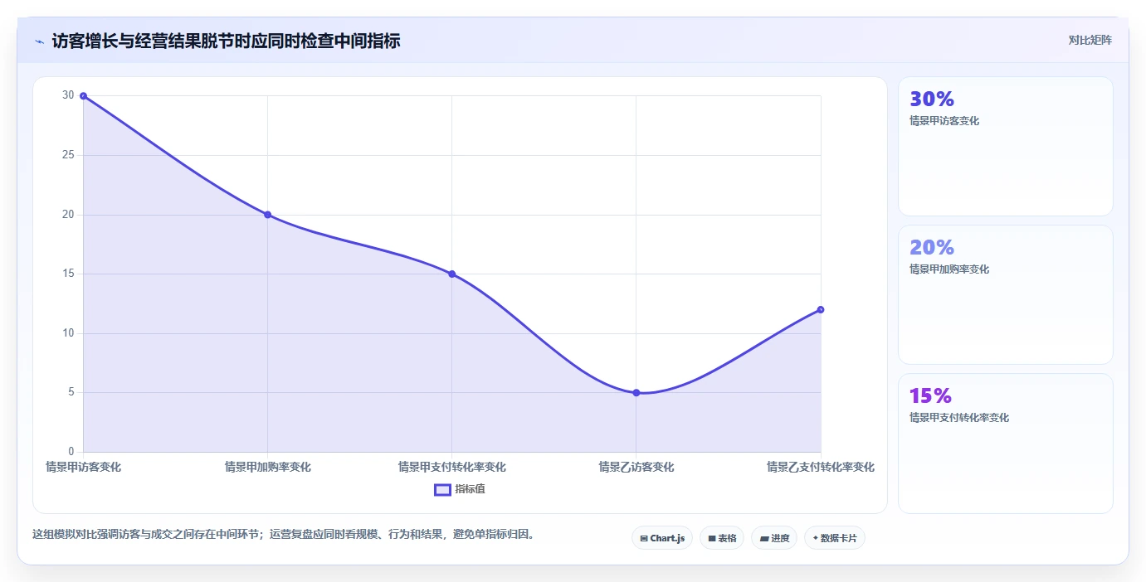The image size is (1146, 582).
Task: Click the 情景甲访客变化 data point at 30
Action: 83,96
